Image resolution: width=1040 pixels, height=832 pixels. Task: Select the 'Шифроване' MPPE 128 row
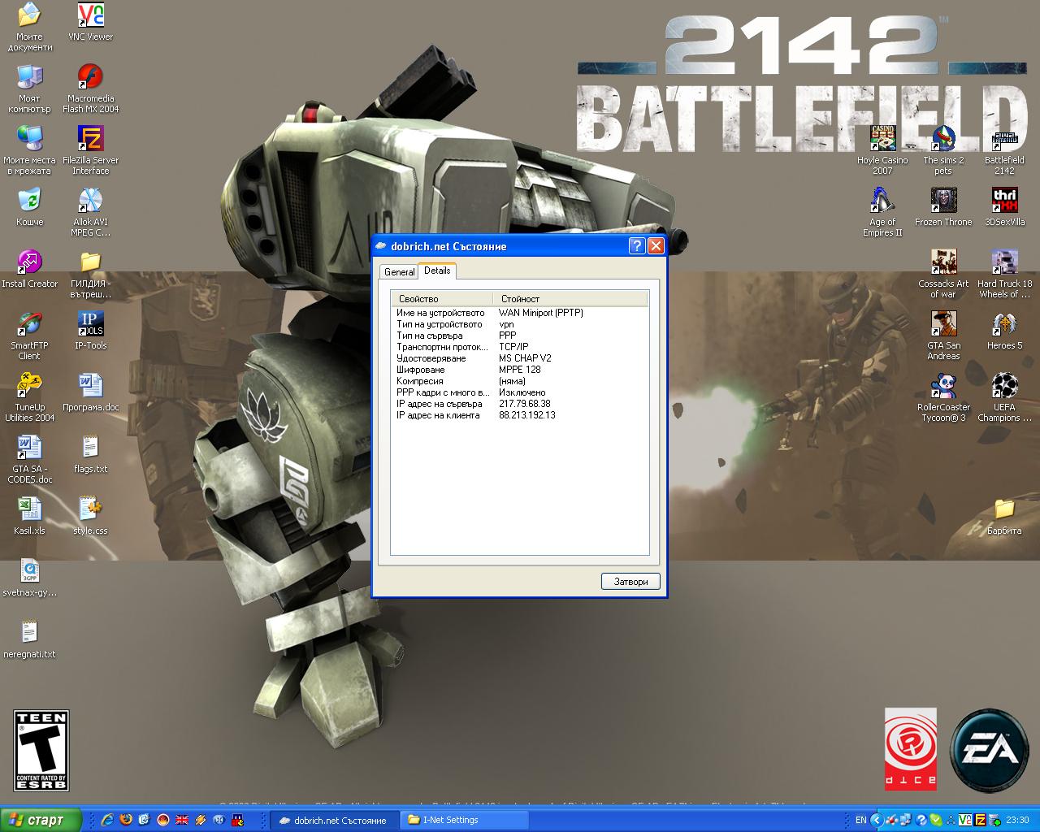519,370
